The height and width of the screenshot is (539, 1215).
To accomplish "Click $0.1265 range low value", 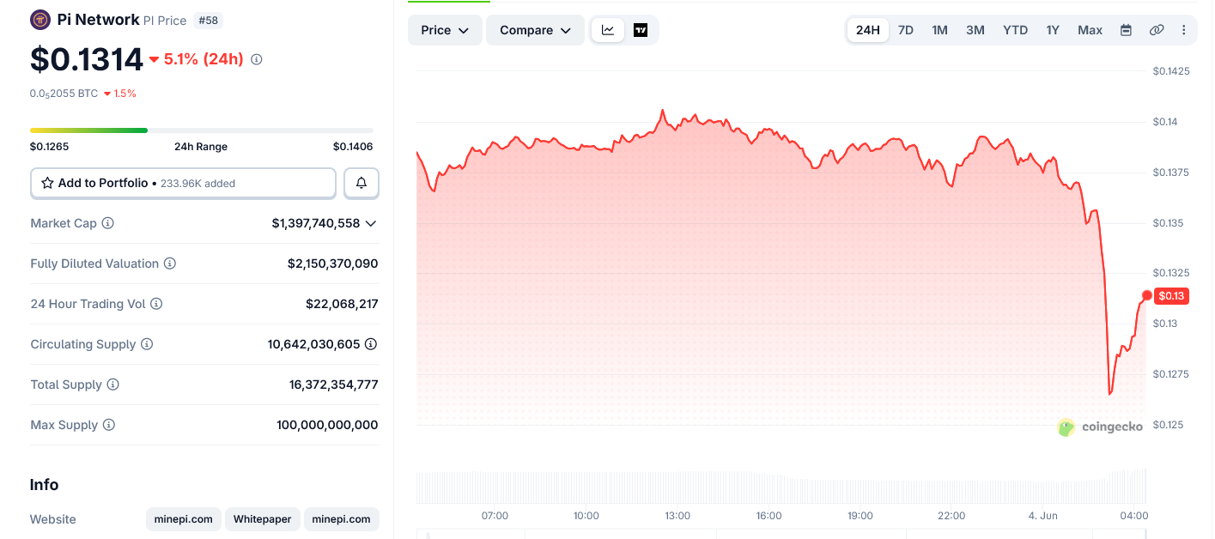I will pyautogui.click(x=49, y=147).
